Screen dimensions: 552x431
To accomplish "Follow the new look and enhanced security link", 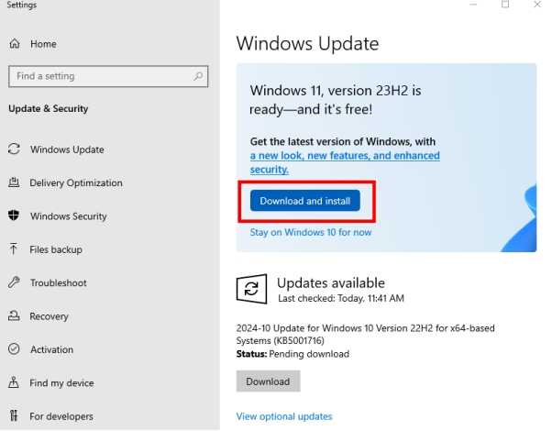I will [x=345, y=162].
